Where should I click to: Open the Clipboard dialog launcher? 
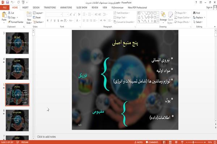point(24,27)
